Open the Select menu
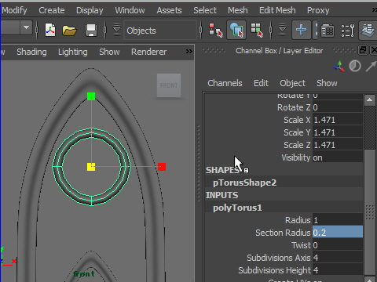The image size is (377, 282). pos(205,10)
